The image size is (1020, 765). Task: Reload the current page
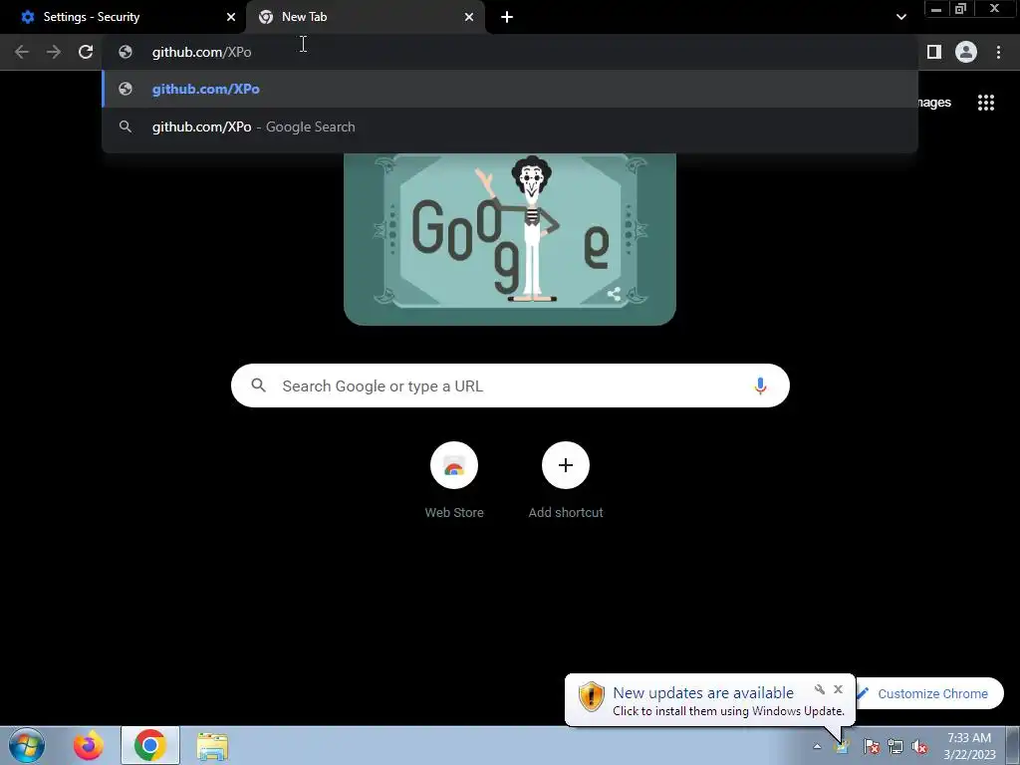86,52
